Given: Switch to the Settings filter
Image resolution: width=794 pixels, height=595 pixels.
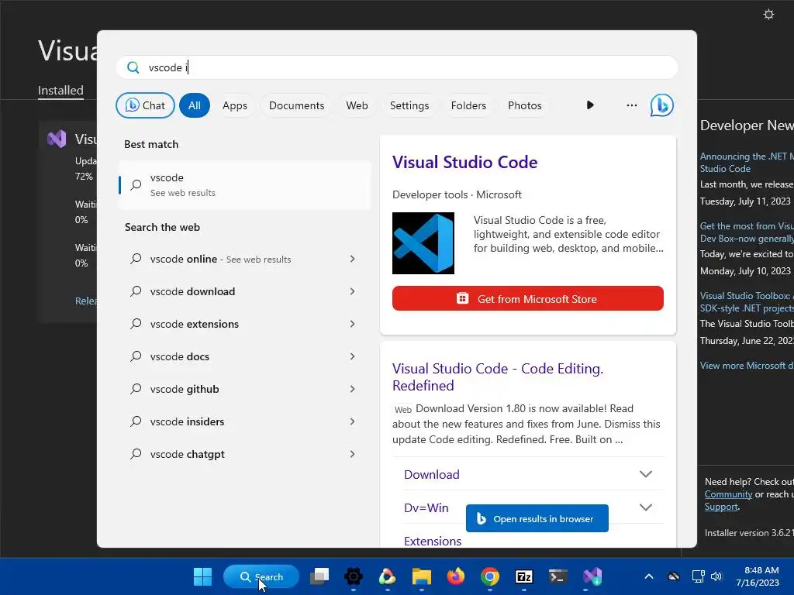Looking at the screenshot, I should 409,105.
